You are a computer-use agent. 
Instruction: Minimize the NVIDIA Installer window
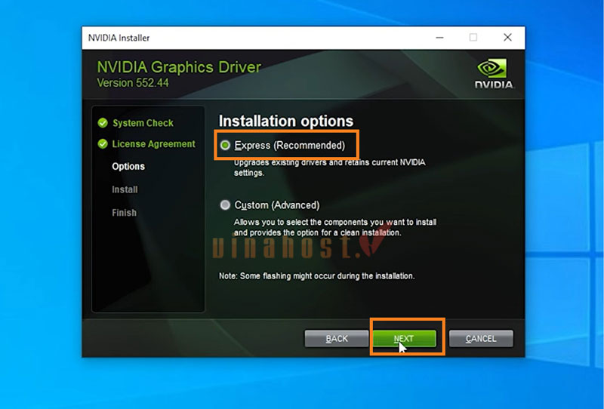[x=439, y=38]
